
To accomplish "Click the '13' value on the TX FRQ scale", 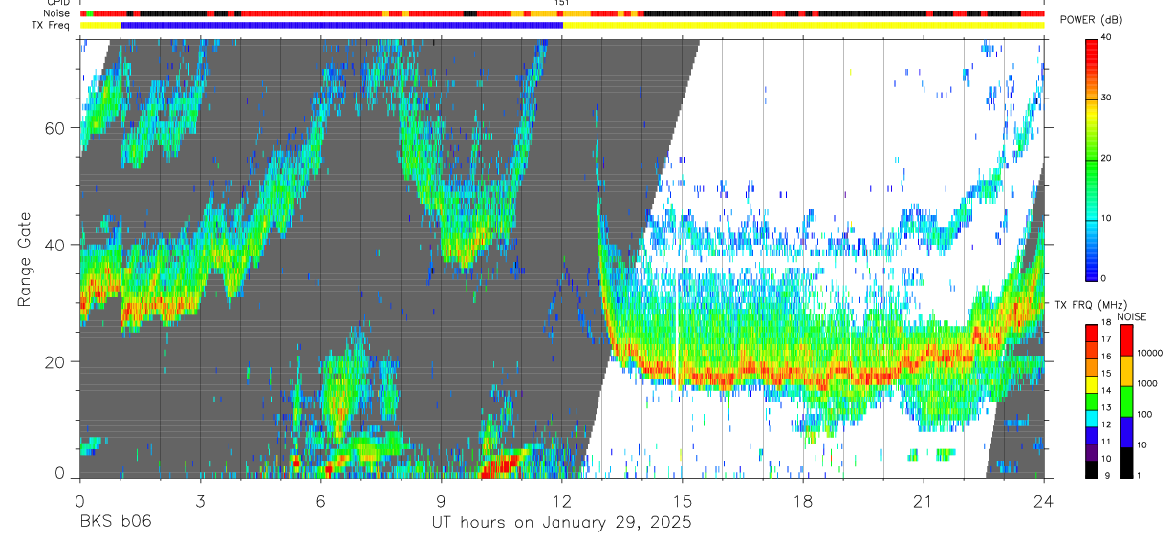I will (1106, 409).
